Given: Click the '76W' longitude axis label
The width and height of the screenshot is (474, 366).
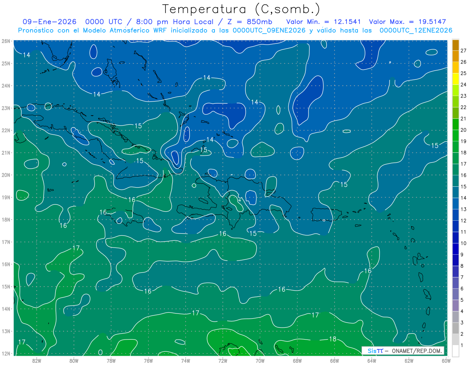Looking at the screenshot, I should [149, 360].
